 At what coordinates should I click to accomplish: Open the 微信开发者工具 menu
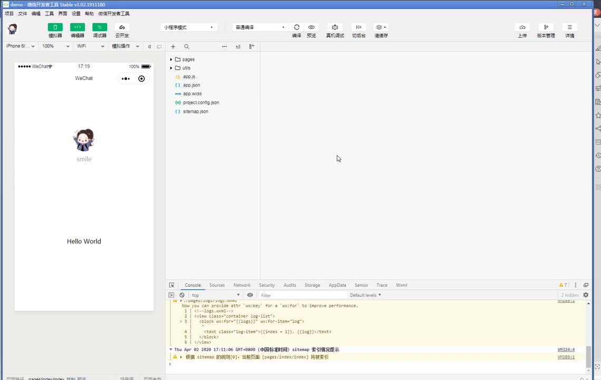114,13
